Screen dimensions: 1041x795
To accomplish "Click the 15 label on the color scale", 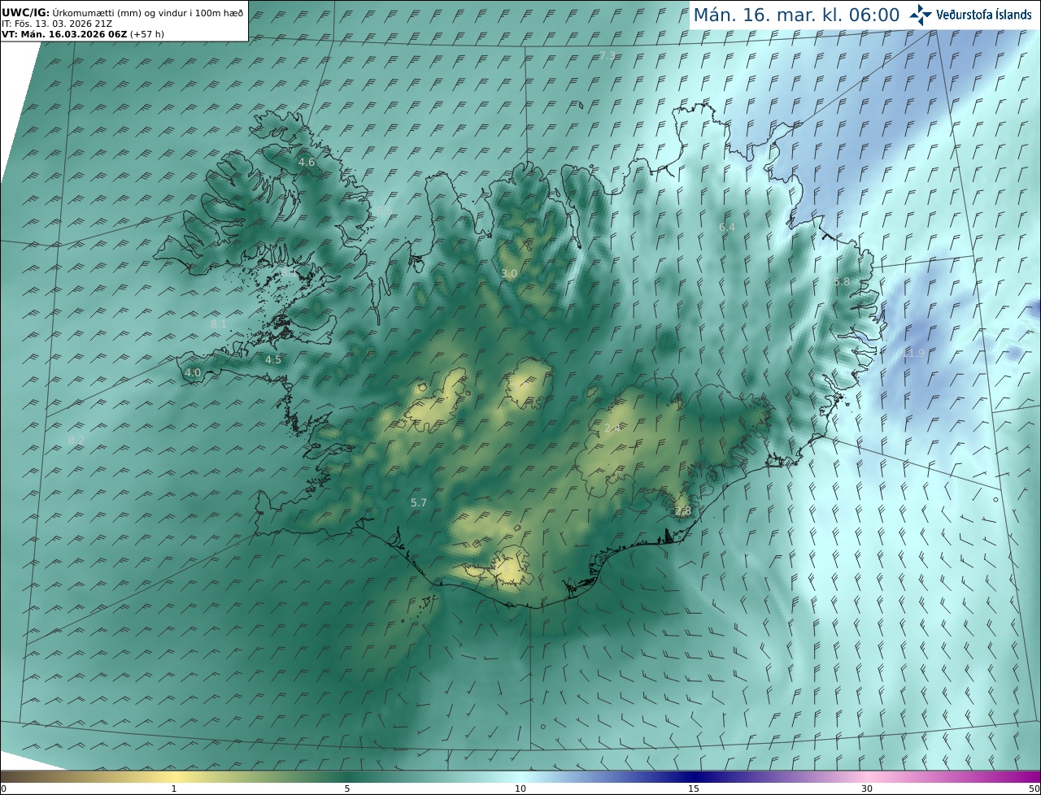I will click(x=694, y=788).
